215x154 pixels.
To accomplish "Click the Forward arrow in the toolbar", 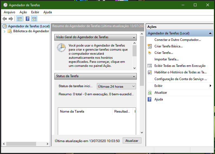I will click(x=11, y=19).
